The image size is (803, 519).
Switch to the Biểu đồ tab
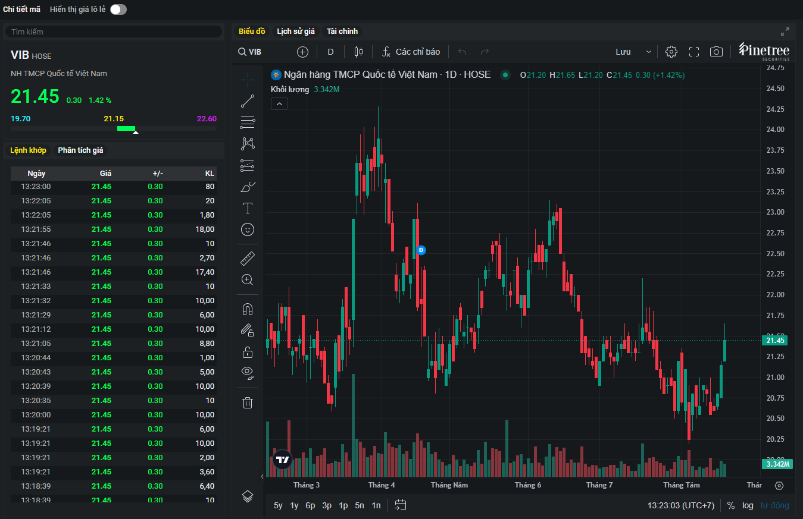pyautogui.click(x=252, y=32)
